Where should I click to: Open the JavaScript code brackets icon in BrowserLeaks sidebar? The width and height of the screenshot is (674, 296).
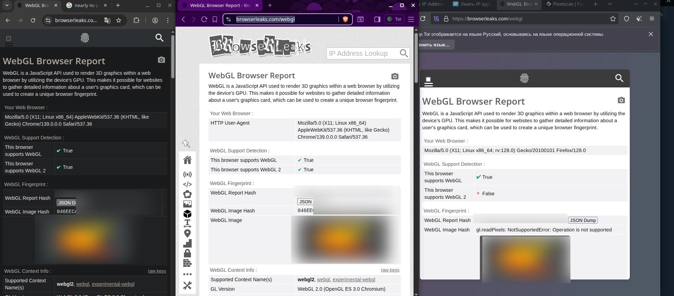pos(187,184)
